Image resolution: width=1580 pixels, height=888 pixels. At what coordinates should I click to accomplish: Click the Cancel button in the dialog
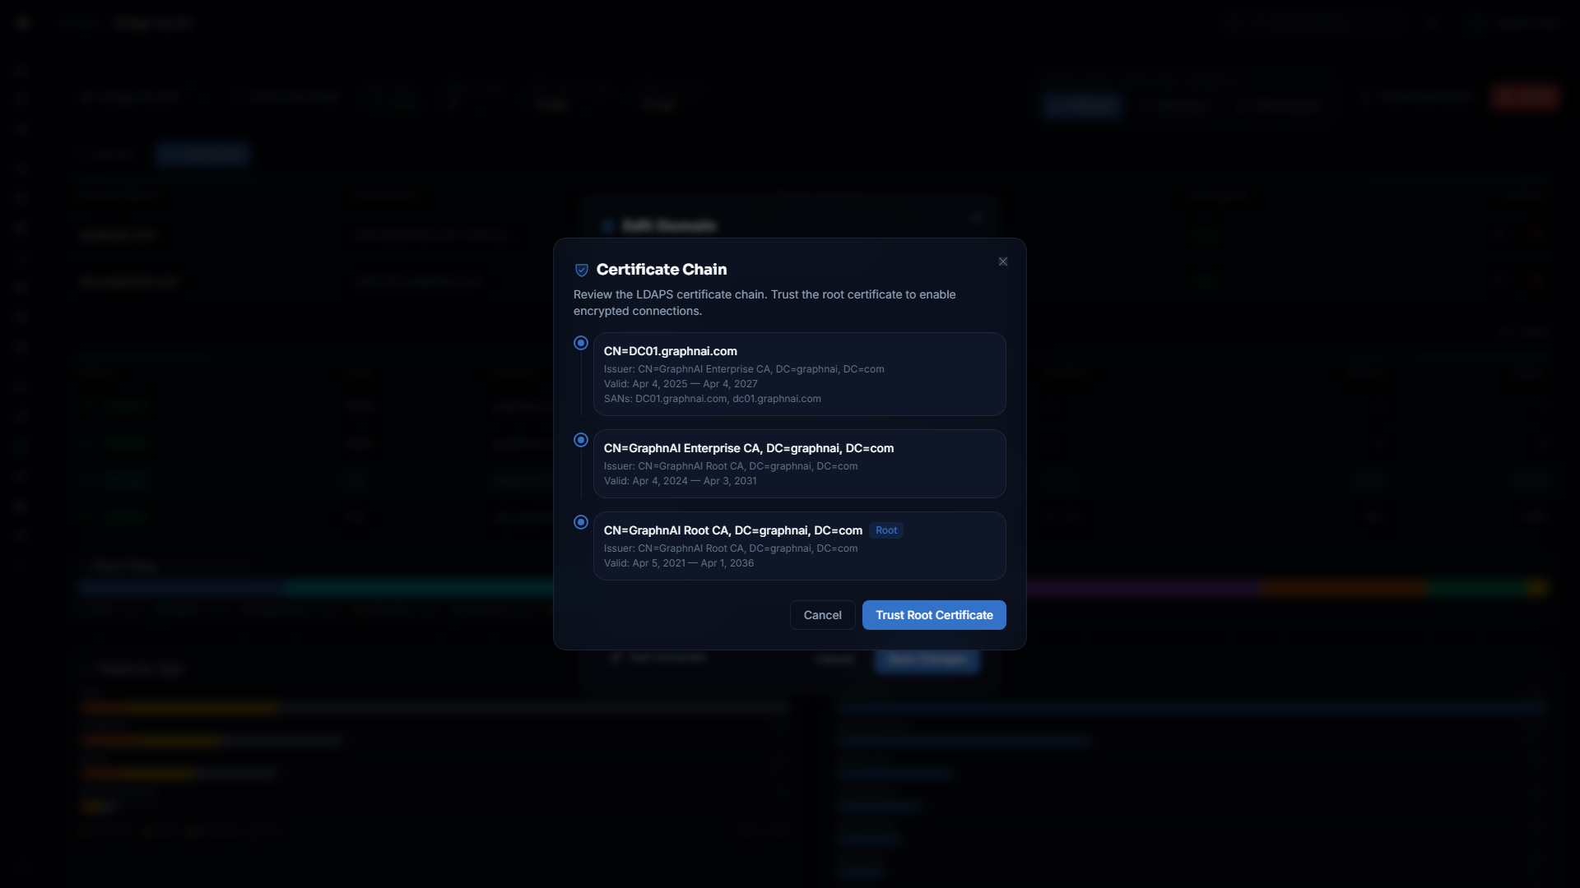click(821, 614)
